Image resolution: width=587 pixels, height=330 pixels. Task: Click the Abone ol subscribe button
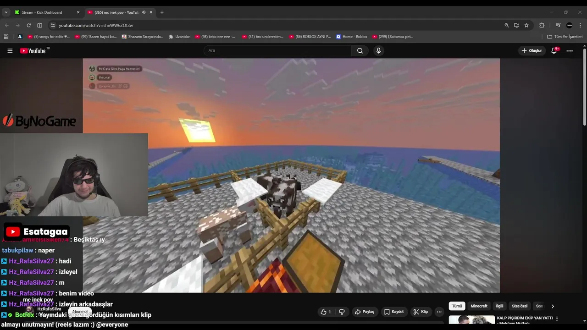tap(80, 312)
